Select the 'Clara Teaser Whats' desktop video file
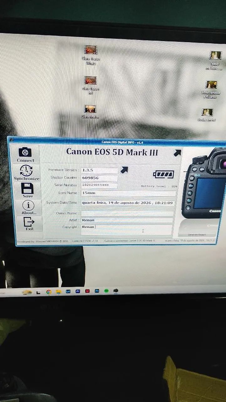The width and height of the screenshot is (226, 402). pos(90,55)
